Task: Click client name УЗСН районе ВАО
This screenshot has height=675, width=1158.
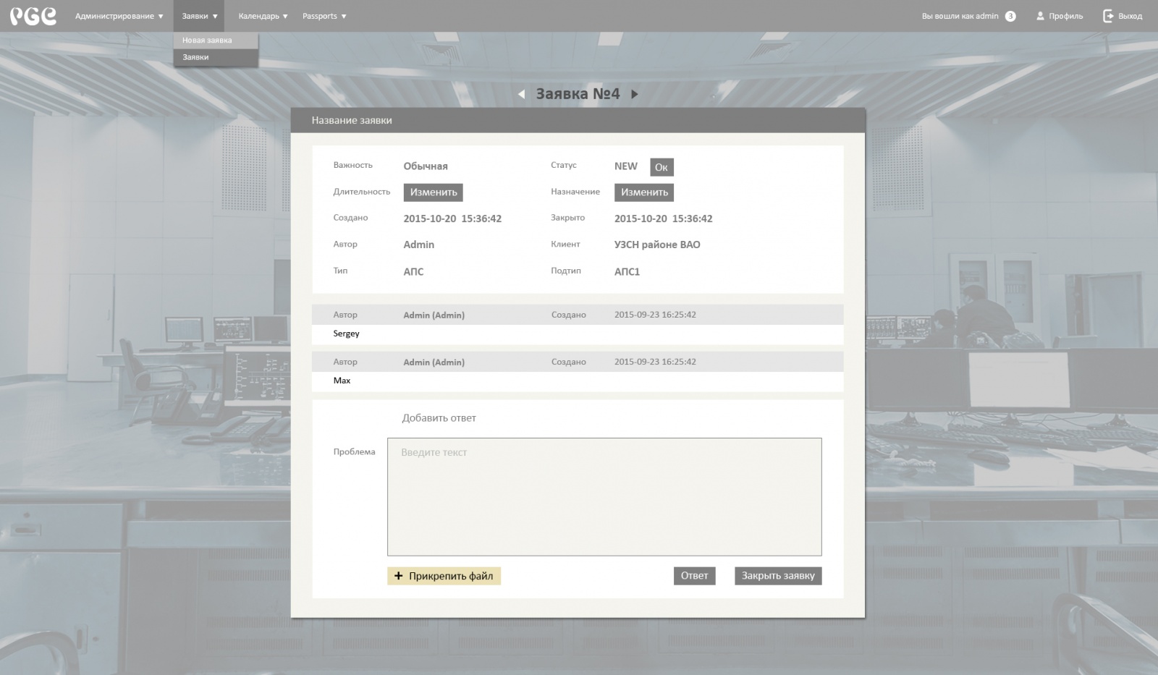Action: 657,245
